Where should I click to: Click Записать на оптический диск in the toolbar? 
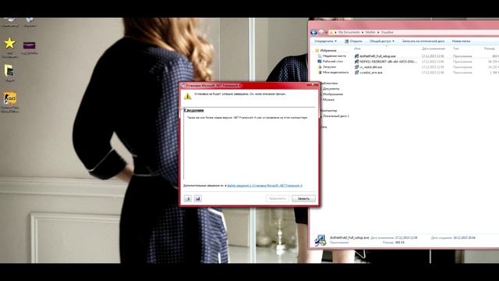[x=423, y=41]
